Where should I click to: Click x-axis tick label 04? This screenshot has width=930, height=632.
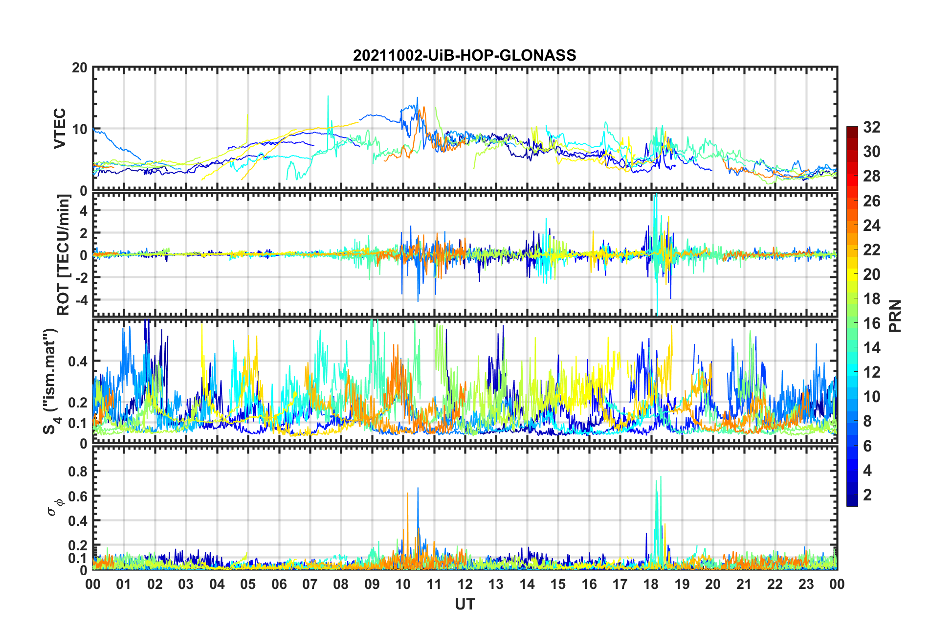click(217, 584)
